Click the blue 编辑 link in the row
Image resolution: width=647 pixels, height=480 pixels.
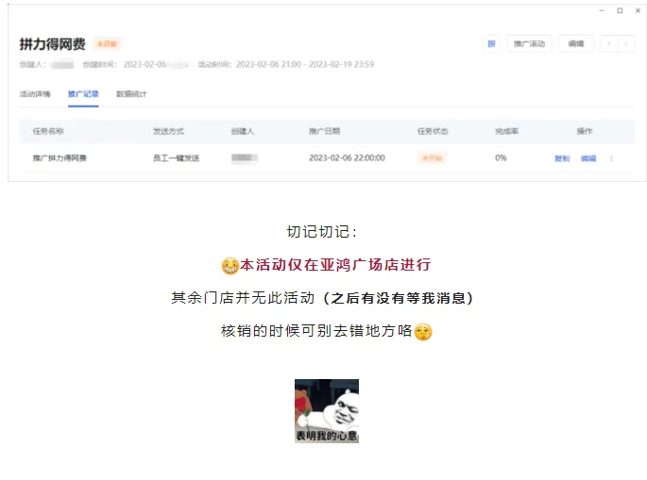pyautogui.click(x=588, y=158)
